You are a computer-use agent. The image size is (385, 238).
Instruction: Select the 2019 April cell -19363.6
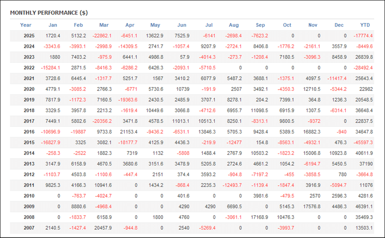127,100
